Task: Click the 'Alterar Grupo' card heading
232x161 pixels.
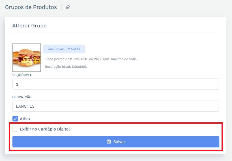Action: tap(29, 26)
